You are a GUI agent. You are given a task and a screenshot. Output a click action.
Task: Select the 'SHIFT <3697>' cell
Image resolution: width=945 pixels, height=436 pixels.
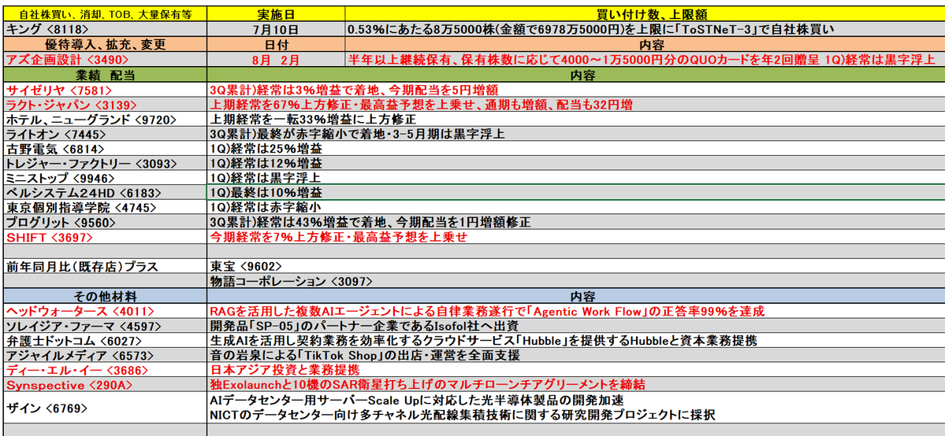coord(106,237)
